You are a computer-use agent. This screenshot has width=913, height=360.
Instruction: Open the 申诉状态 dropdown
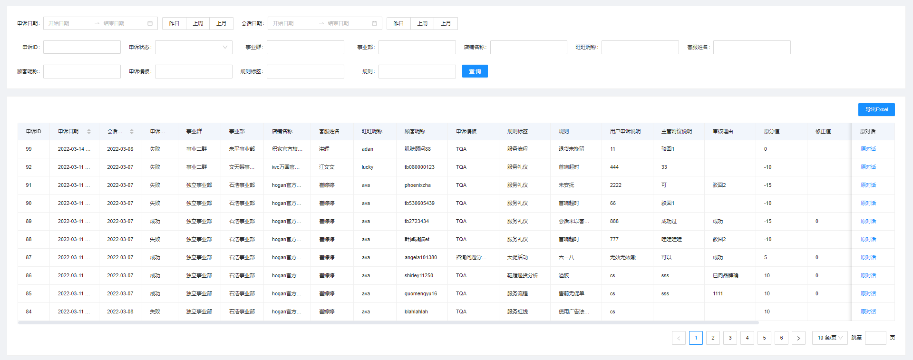(194, 47)
